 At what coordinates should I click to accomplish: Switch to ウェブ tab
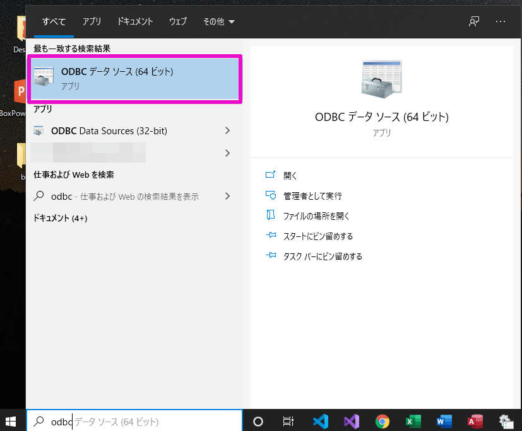[178, 21]
